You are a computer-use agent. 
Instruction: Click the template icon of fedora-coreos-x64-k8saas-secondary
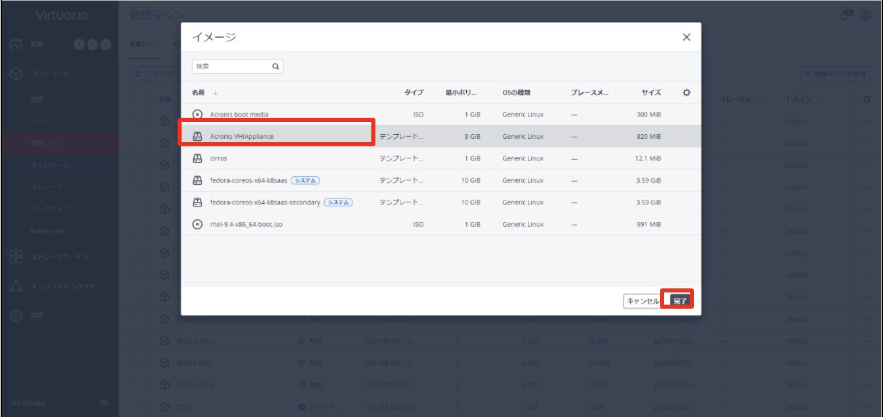(197, 202)
